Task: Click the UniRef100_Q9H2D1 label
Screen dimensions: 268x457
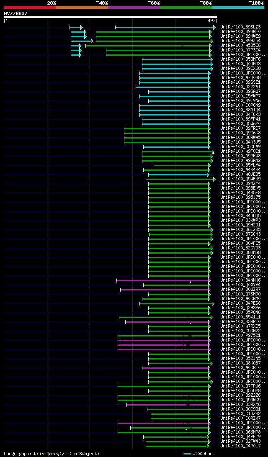Action: (240, 225)
